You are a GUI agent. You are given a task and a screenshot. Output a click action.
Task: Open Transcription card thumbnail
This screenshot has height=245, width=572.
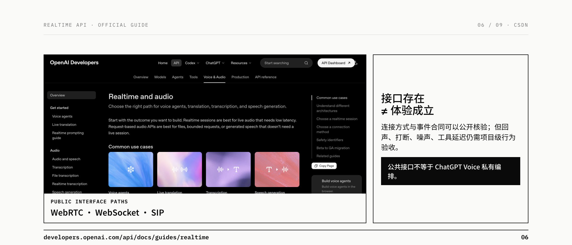coord(228,169)
